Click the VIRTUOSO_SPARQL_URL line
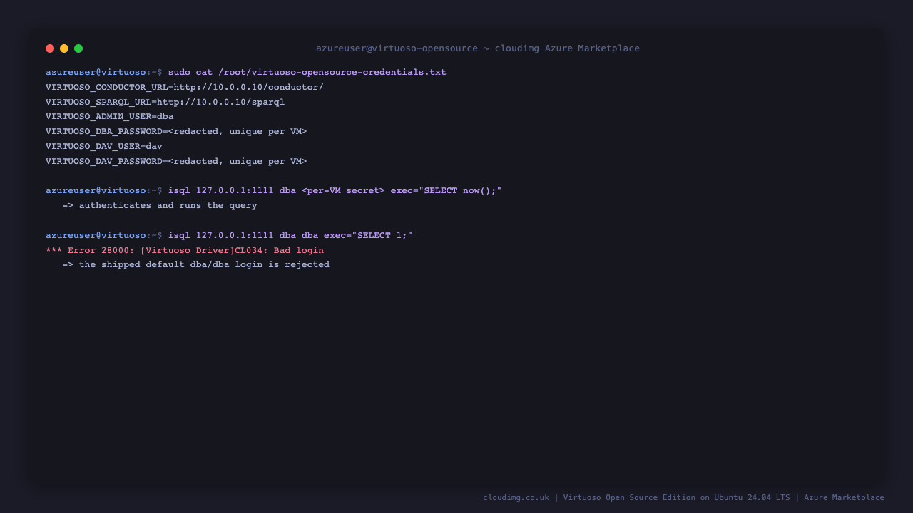This screenshot has width=913, height=513. point(165,103)
